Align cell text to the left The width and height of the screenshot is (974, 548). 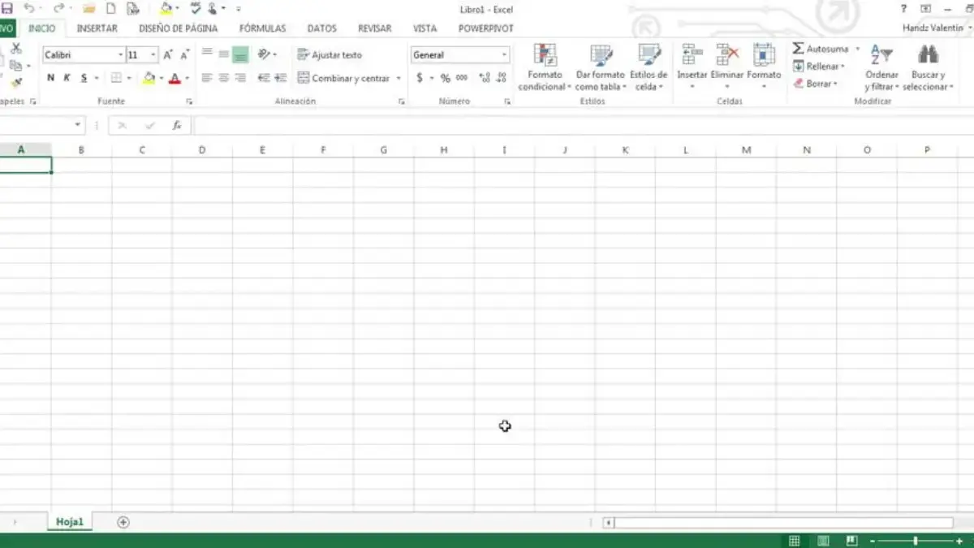click(x=206, y=78)
